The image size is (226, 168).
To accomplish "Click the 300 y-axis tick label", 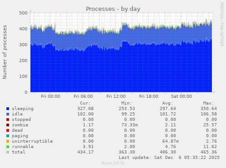I will (x=23, y=45).
